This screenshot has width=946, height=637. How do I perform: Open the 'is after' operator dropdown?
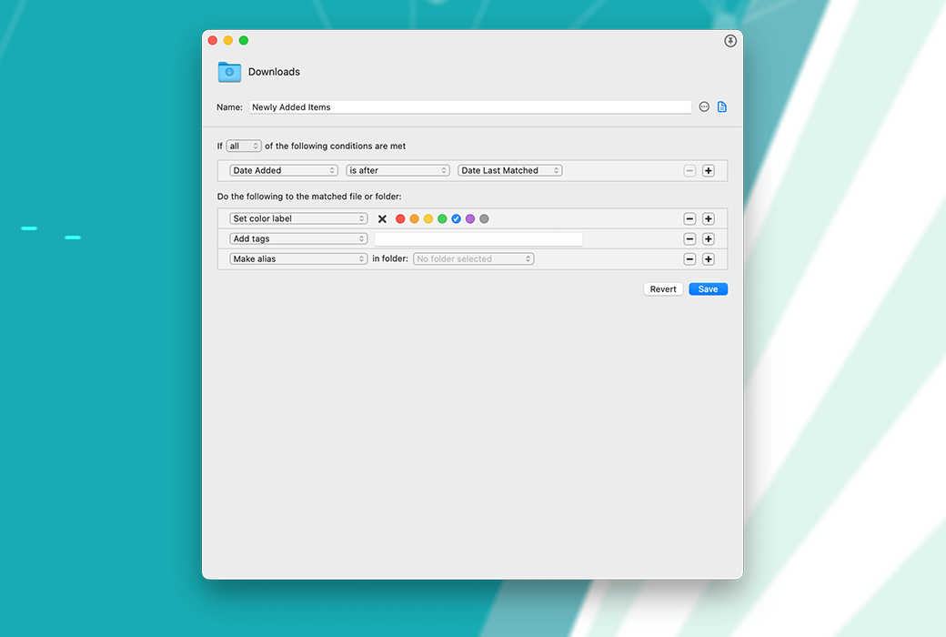click(x=398, y=171)
